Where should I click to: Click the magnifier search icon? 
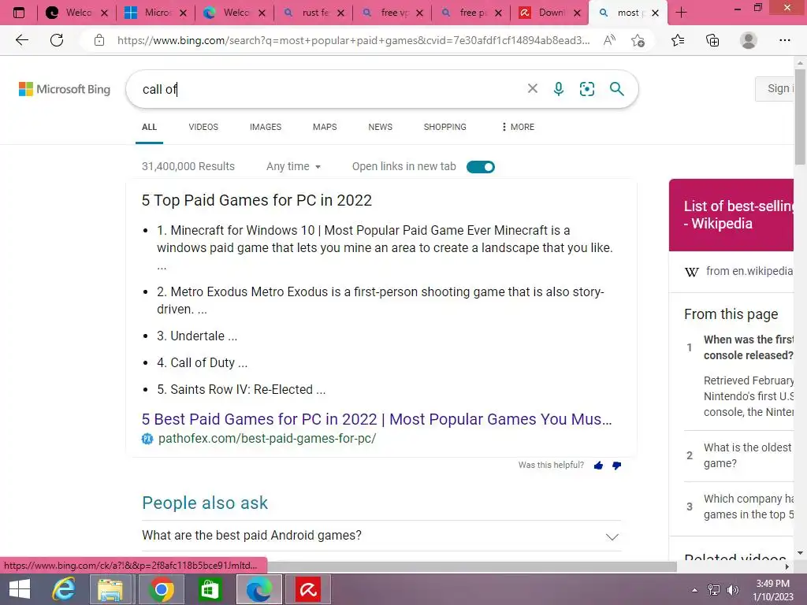[616, 89]
